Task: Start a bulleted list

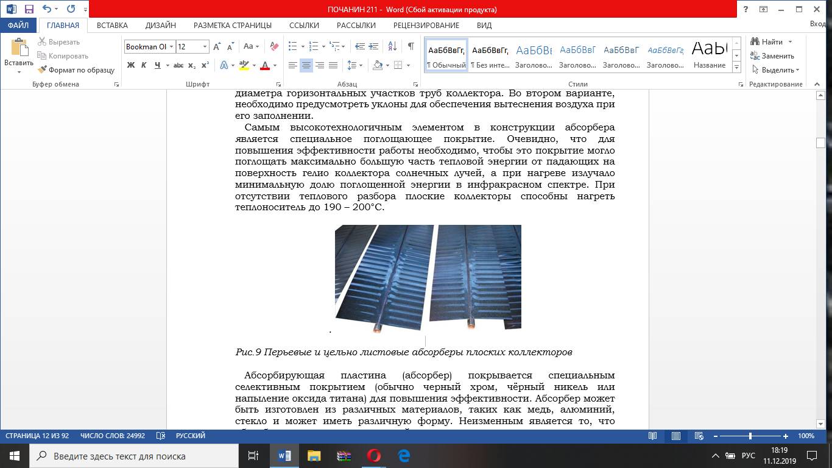Action: 292,46
